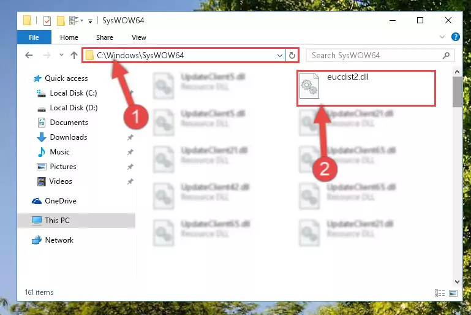471x315 pixels.
Task: Go forward with the forward arrow
Action: coord(47,55)
